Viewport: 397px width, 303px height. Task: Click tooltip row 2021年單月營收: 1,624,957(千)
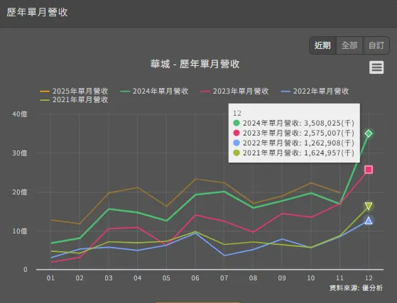pos(294,153)
